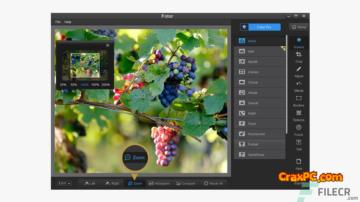Go to Home screen
This screenshot has width=360, height=202.
[x=299, y=27]
